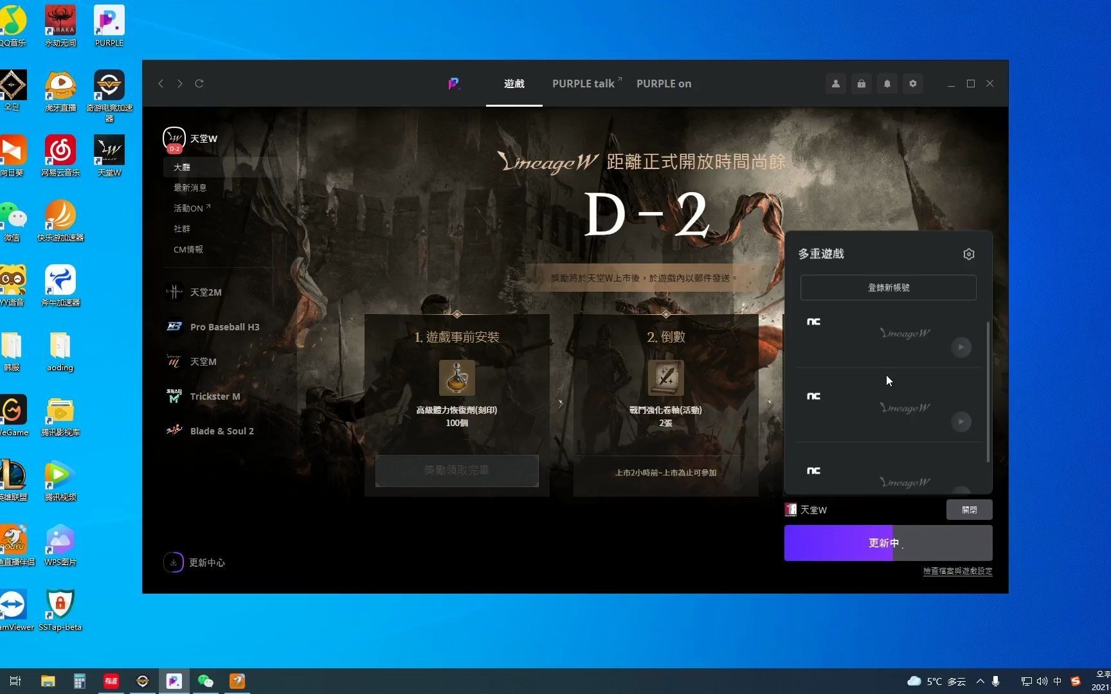Select 天堂W game icon in sidebar
The image size is (1111, 694).
[174, 139]
